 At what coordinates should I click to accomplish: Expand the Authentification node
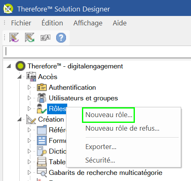tap(30, 87)
